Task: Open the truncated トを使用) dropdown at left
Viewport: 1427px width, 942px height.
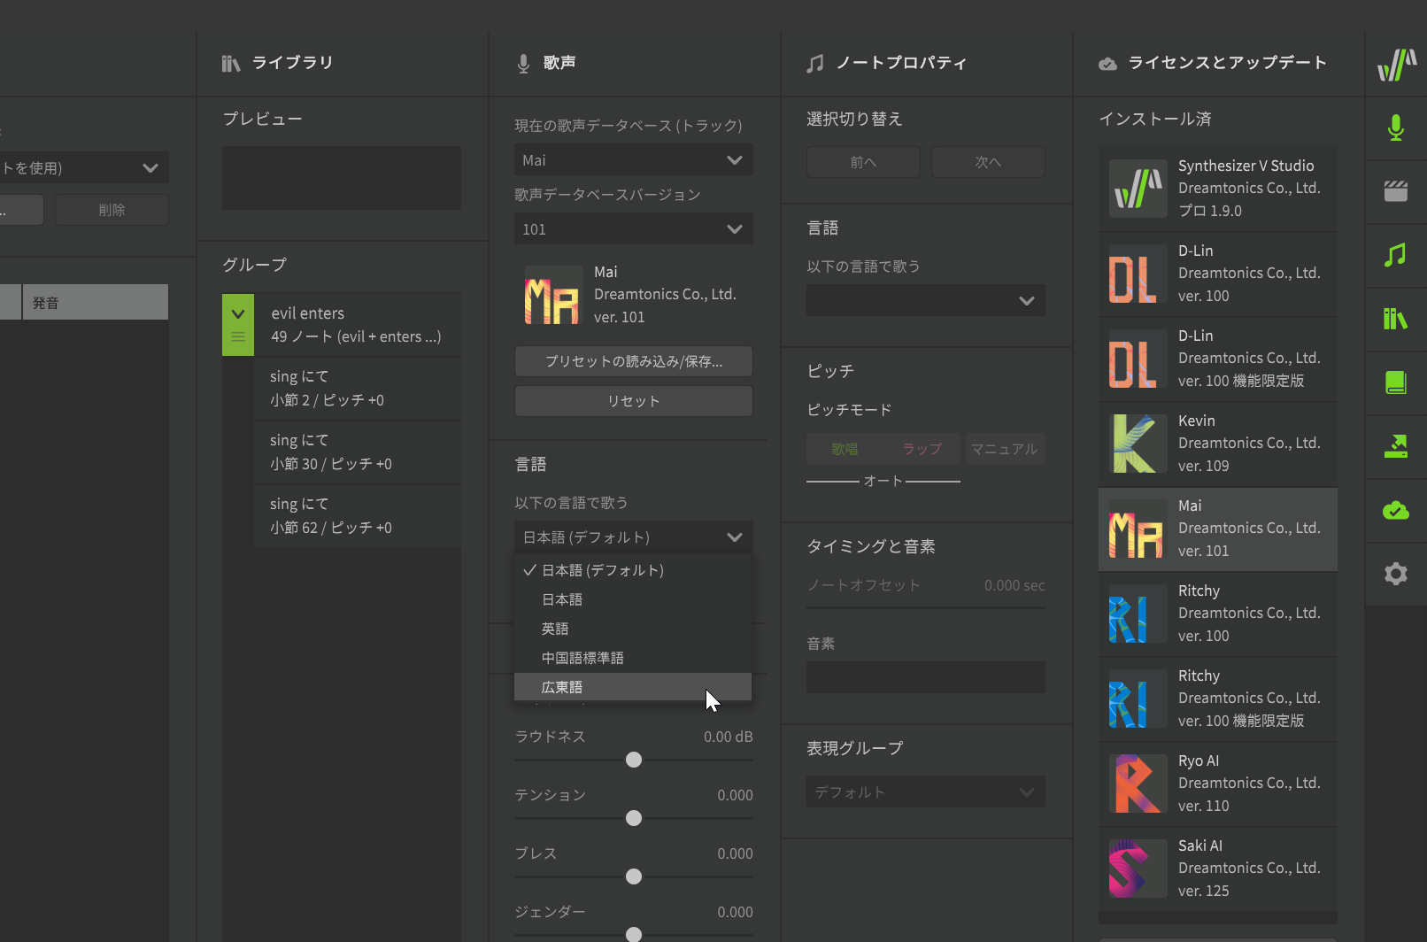Action: point(84,167)
